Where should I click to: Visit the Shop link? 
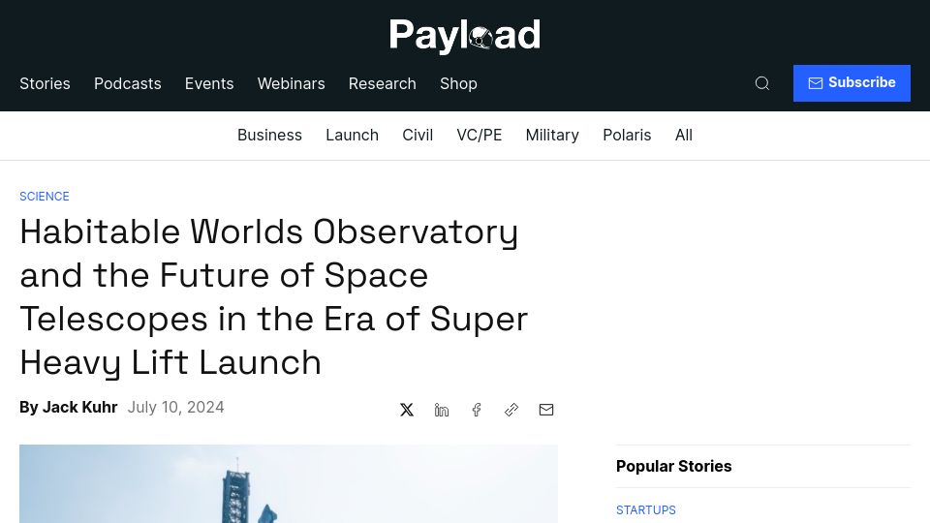[x=458, y=83]
